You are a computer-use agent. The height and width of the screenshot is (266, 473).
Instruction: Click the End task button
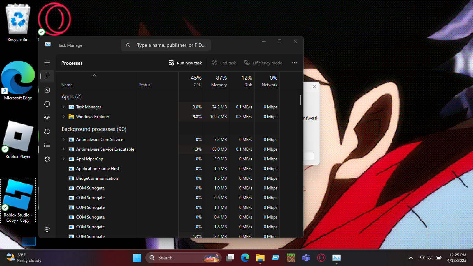[224, 63]
